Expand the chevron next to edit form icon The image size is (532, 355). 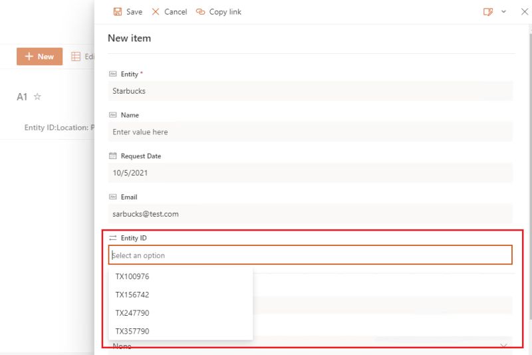(x=503, y=12)
